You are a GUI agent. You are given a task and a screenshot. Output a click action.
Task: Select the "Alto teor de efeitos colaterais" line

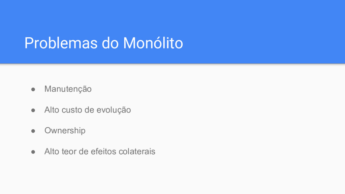(100, 151)
